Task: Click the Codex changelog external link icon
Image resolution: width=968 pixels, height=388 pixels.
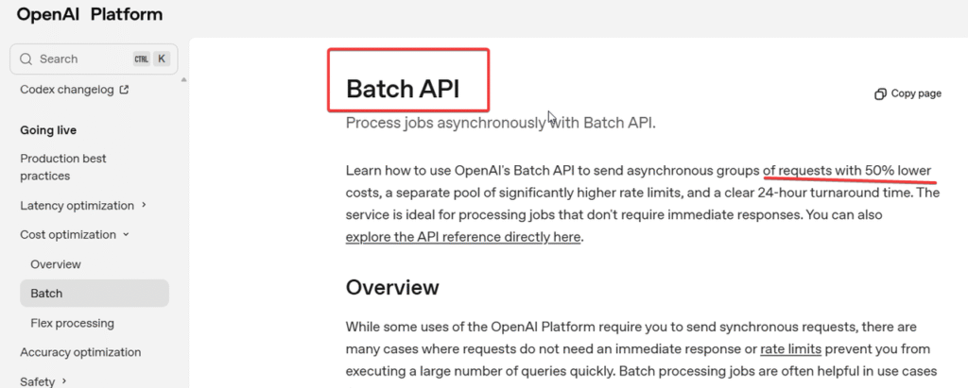Action: click(x=123, y=91)
